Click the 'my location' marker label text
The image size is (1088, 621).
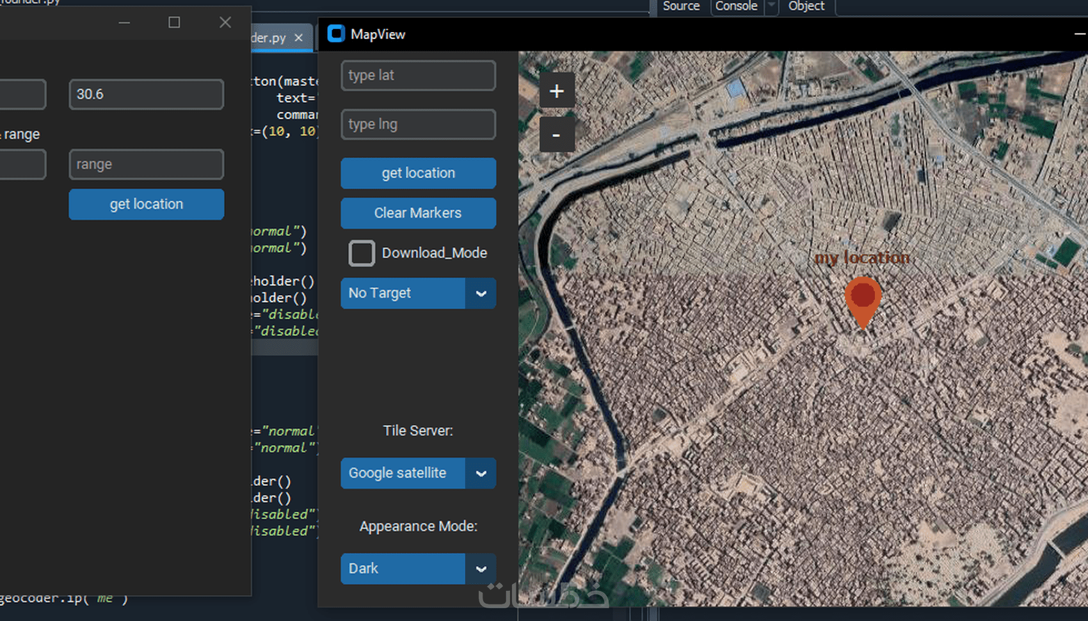(862, 257)
